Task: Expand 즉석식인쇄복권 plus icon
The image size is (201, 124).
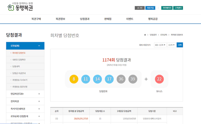Action: click(x=39, y=109)
